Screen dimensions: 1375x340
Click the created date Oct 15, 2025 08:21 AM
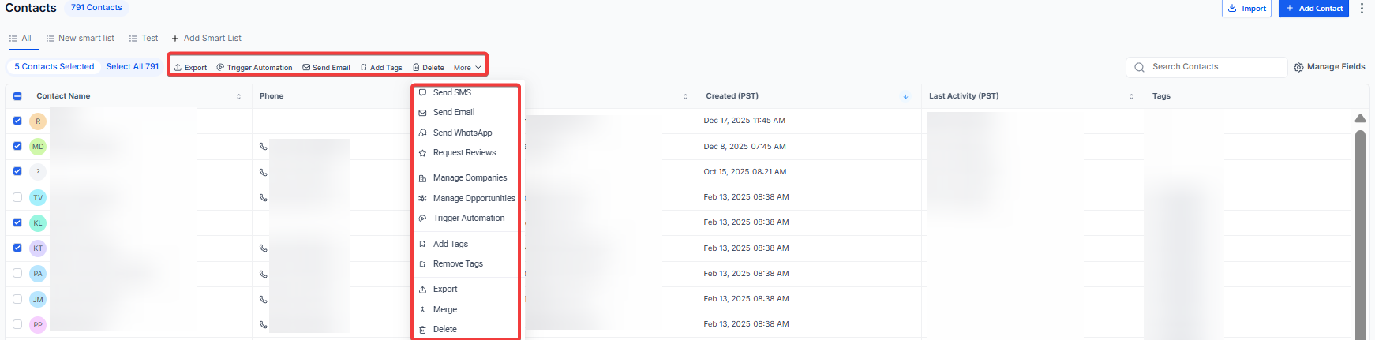point(745,171)
